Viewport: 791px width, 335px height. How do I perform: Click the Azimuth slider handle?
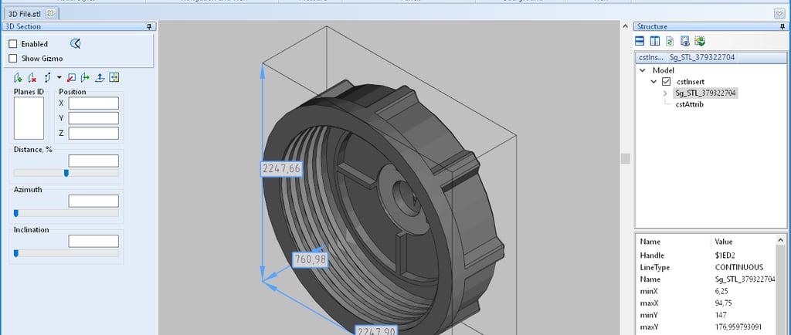pos(16,213)
